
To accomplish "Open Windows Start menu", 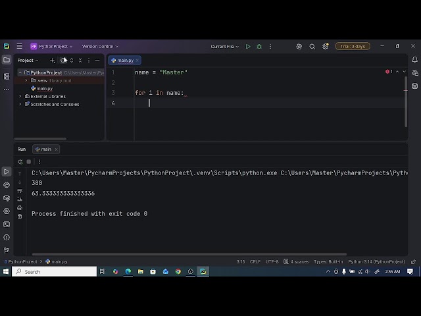I will pos(6,271).
